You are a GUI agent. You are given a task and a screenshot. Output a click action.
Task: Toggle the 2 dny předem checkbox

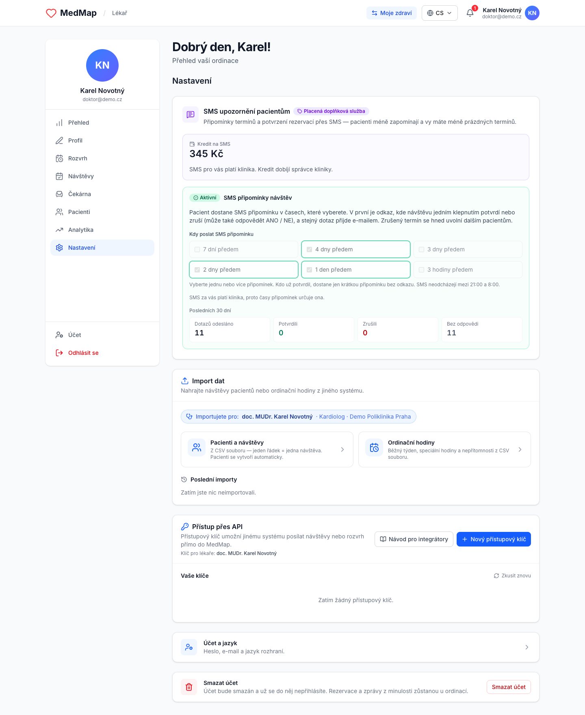pyautogui.click(x=197, y=270)
